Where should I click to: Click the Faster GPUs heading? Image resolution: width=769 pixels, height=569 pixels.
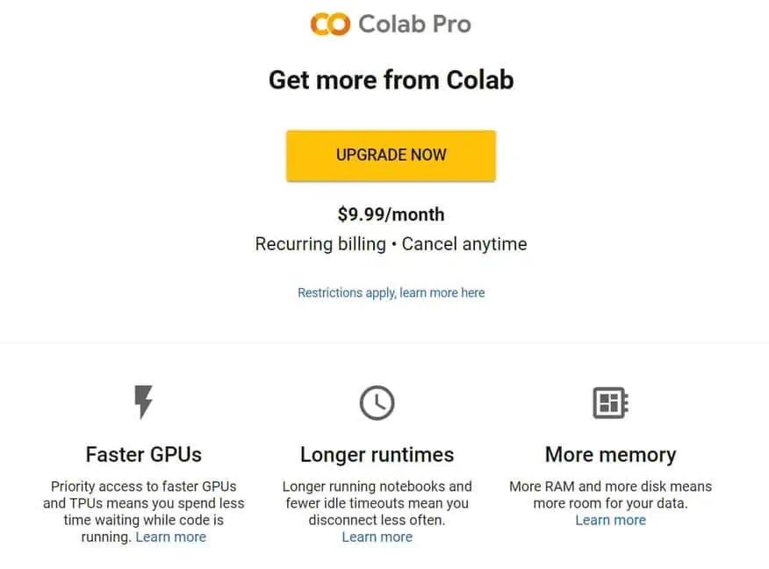click(143, 455)
